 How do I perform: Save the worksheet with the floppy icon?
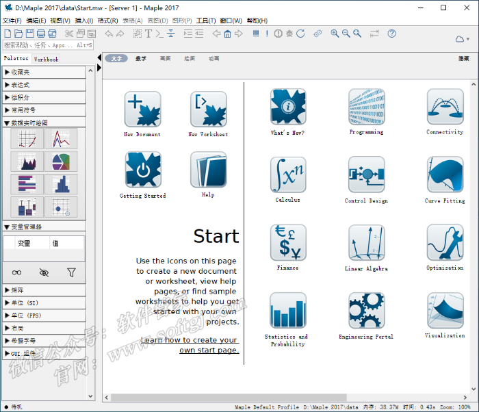click(x=29, y=34)
